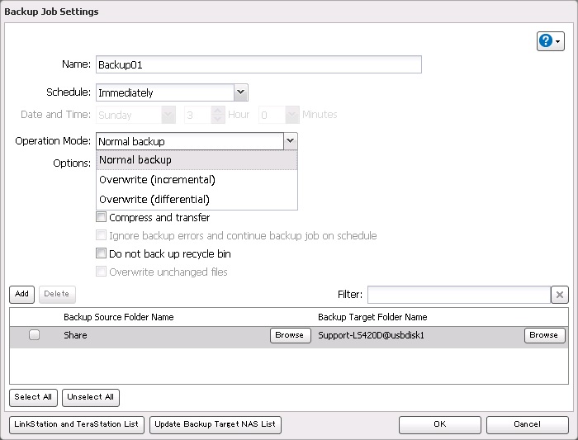Open the help menu icon
Screen dimensions: 578x440
pyautogui.click(x=551, y=41)
